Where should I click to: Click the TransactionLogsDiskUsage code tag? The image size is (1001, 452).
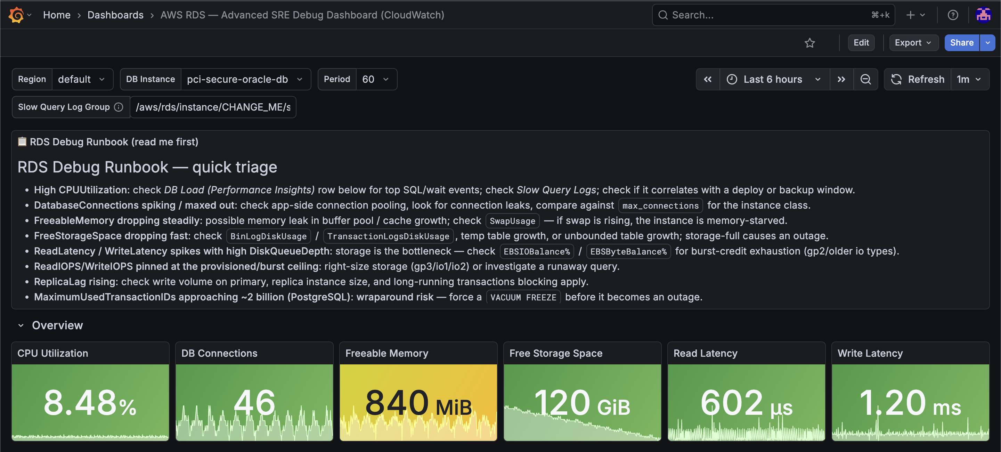388,236
